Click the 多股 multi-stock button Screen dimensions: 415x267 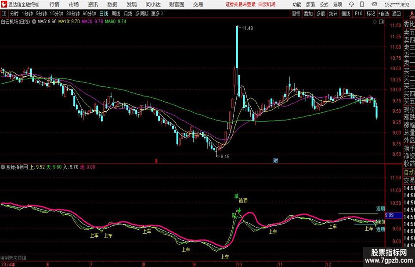click(x=321, y=14)
